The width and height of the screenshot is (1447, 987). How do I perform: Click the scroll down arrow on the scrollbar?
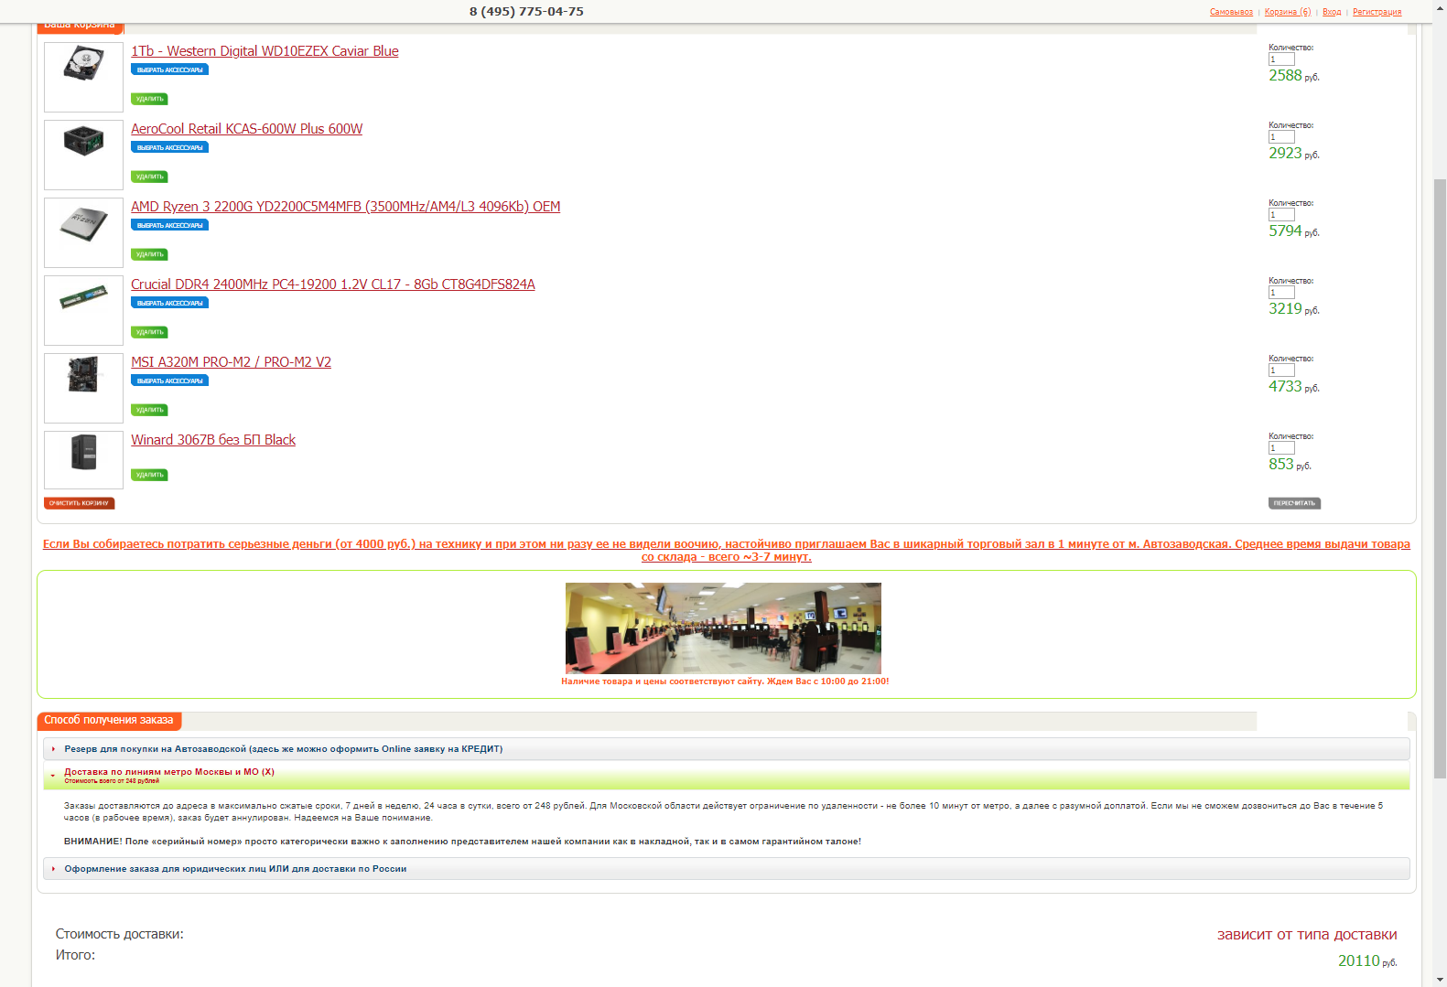pyautogui.click(x=1440, y=980)
